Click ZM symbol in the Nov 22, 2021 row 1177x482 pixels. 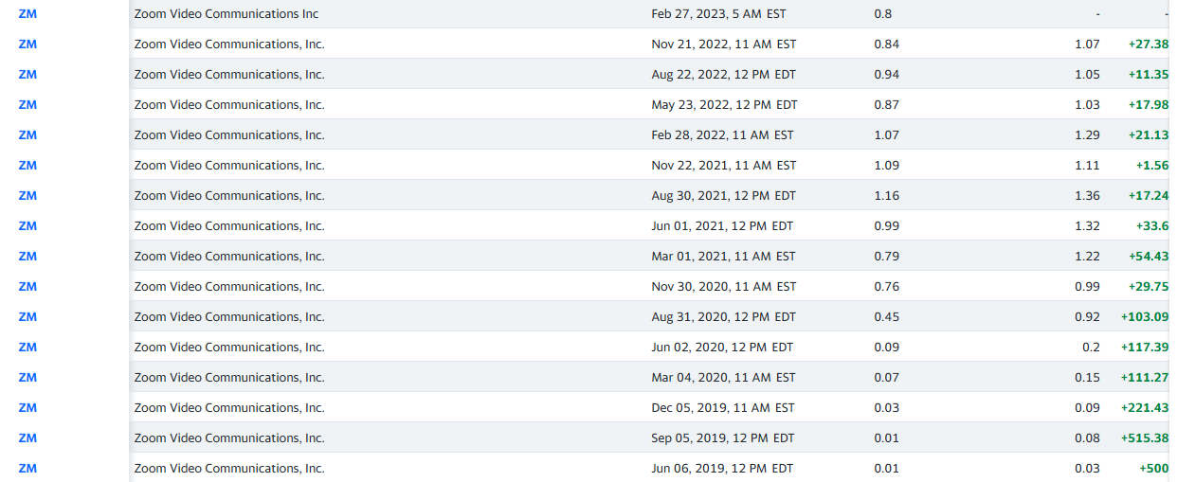[27, 166]
